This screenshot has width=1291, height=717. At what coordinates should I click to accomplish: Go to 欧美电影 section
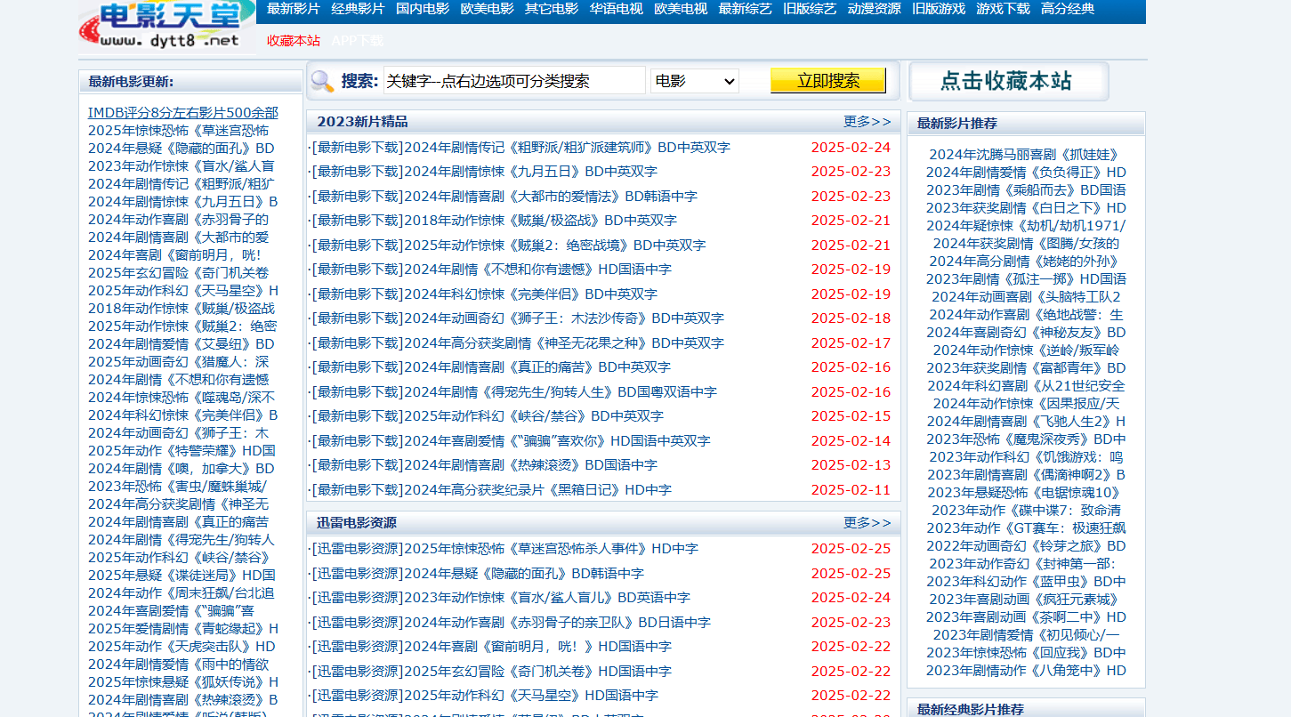click(x=487, y=9)
